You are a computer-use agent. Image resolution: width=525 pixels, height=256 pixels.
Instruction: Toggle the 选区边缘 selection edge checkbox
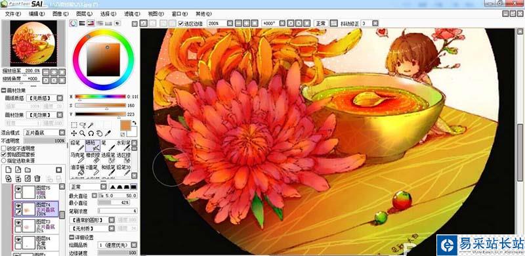click(181, 24)
